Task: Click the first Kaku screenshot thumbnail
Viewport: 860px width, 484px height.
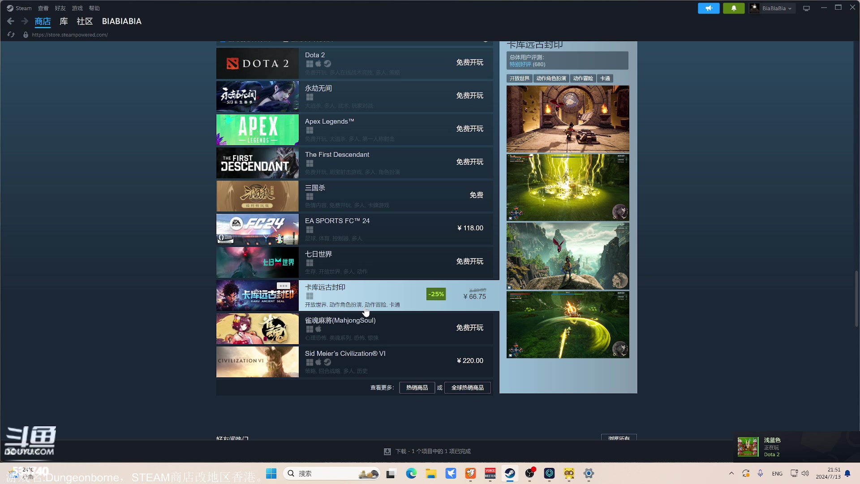Action: (x=568, y=119)
